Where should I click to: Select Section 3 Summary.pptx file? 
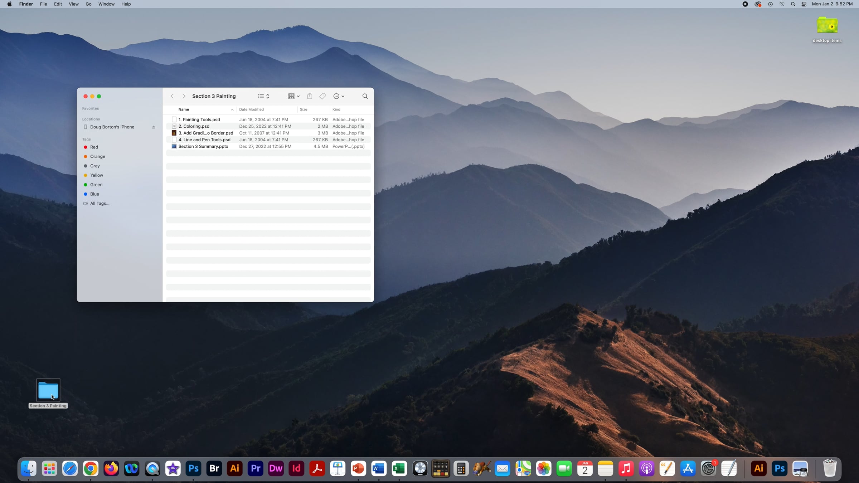pyautogui.click(x=268, y=146)
